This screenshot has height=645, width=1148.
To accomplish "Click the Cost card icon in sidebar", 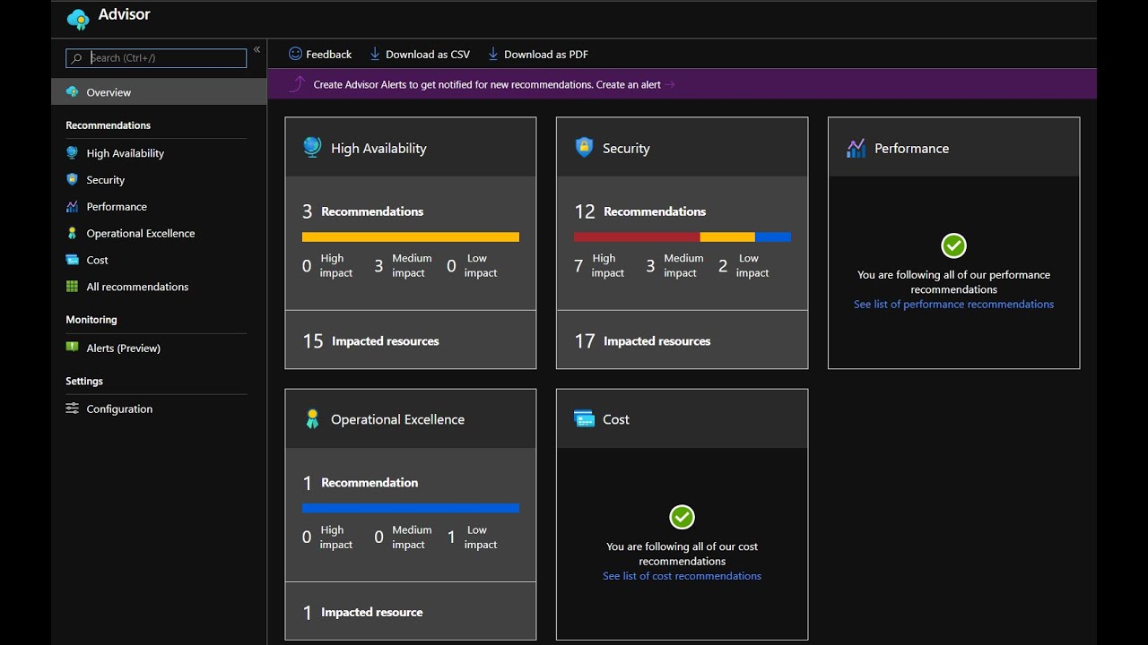I will (x=72, y=260).
